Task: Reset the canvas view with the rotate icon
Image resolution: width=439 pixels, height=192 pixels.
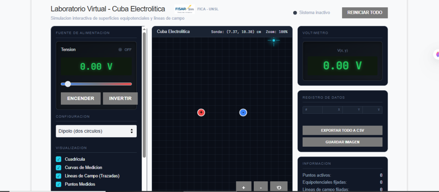Action: point(279,187)
